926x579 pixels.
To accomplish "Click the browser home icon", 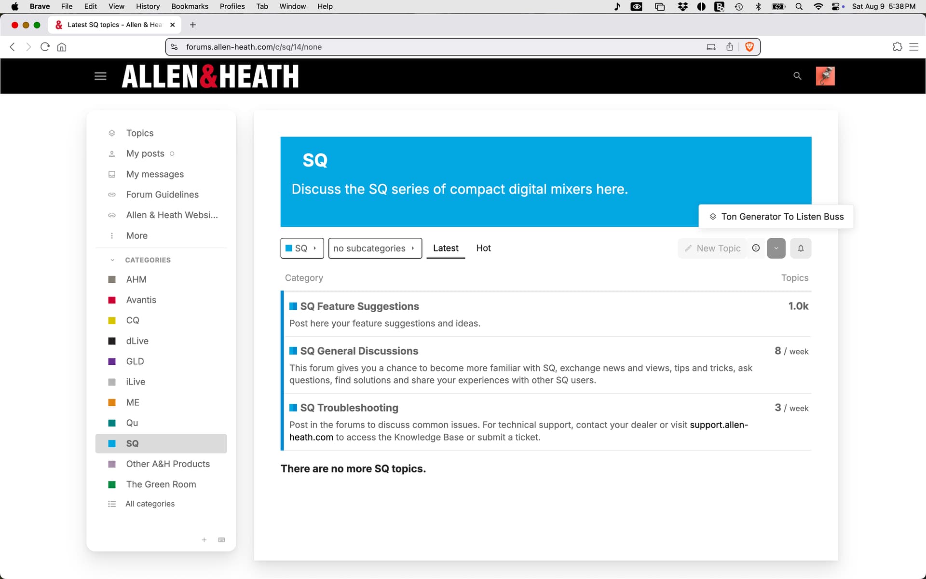I will point(62,47).
